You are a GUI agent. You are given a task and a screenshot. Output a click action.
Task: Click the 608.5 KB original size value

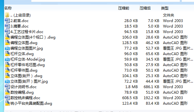point(130,98)
